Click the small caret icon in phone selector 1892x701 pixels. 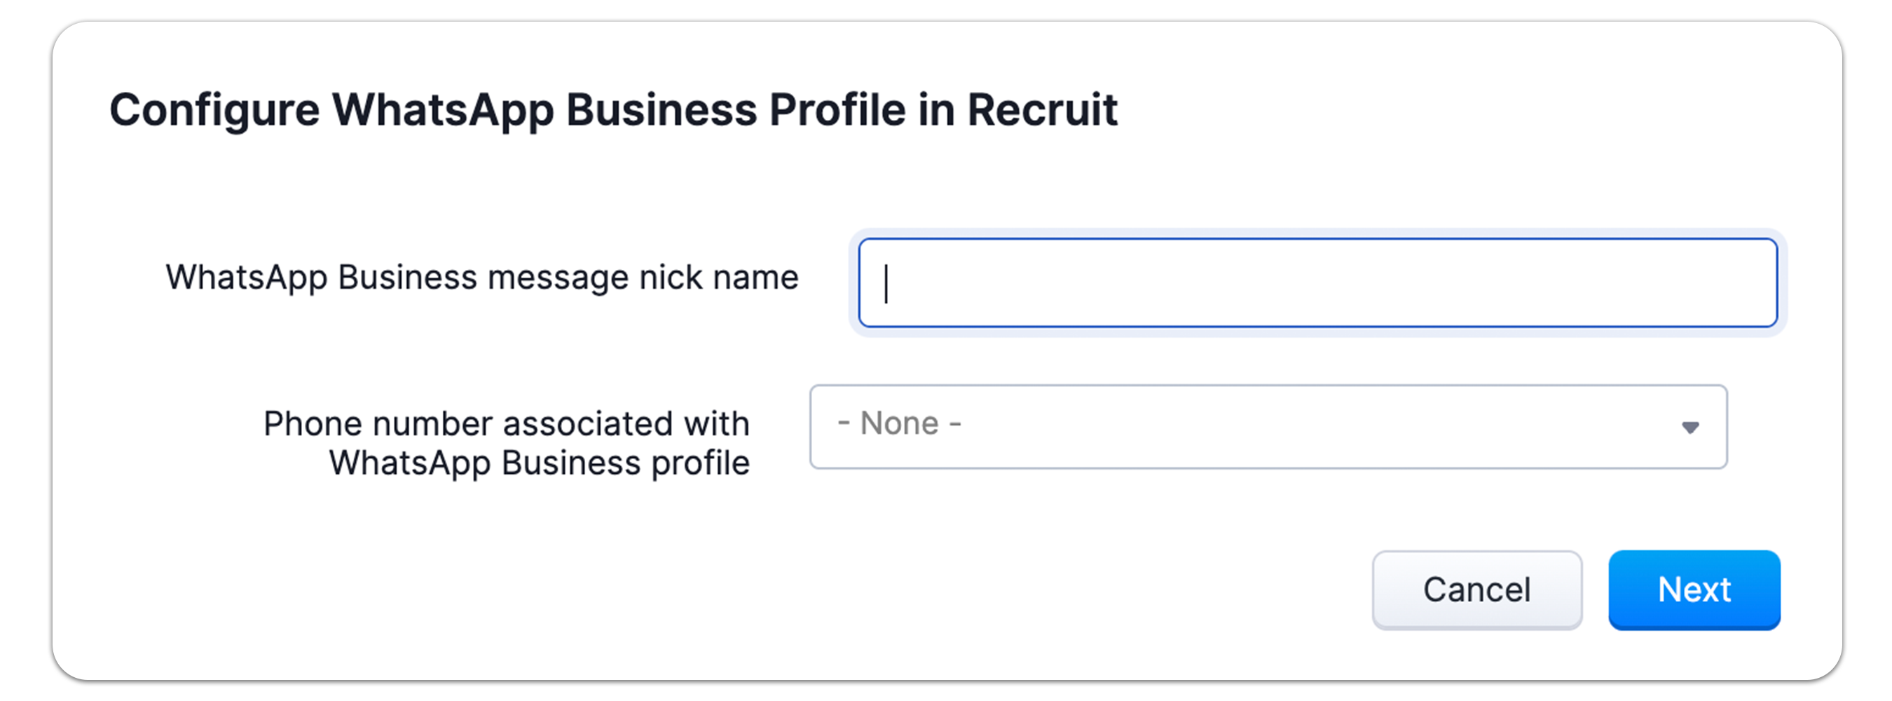[1690, 428]
